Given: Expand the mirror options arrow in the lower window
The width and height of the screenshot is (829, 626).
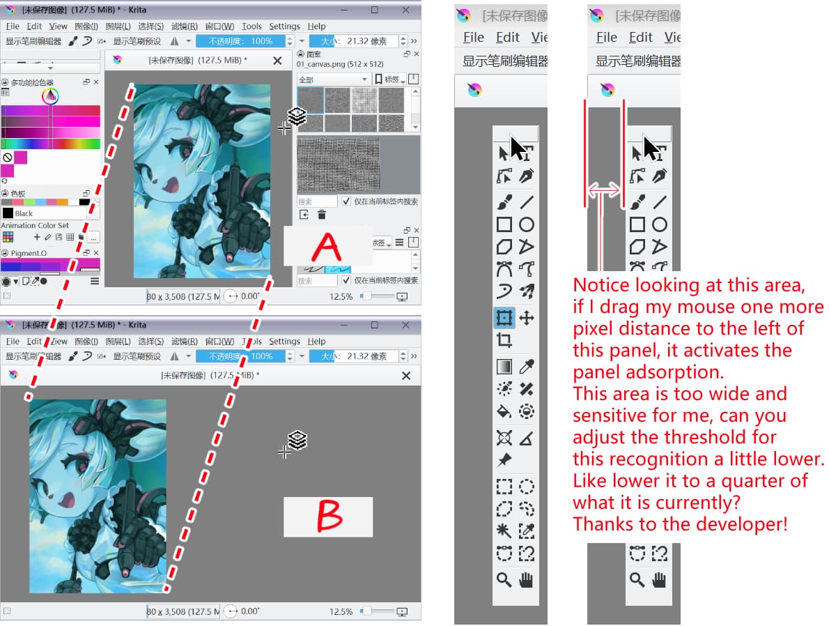Looking at the screenshot, I should point(188,356).
